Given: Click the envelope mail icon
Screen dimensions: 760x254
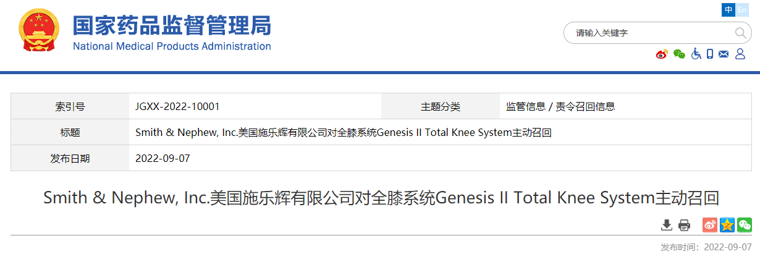Looking at the screenshot, I should click(724, 54).
